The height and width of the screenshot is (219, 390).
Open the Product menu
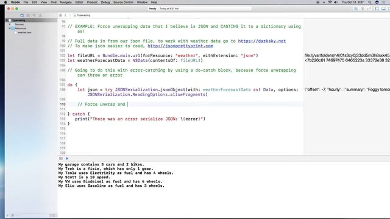92,2
